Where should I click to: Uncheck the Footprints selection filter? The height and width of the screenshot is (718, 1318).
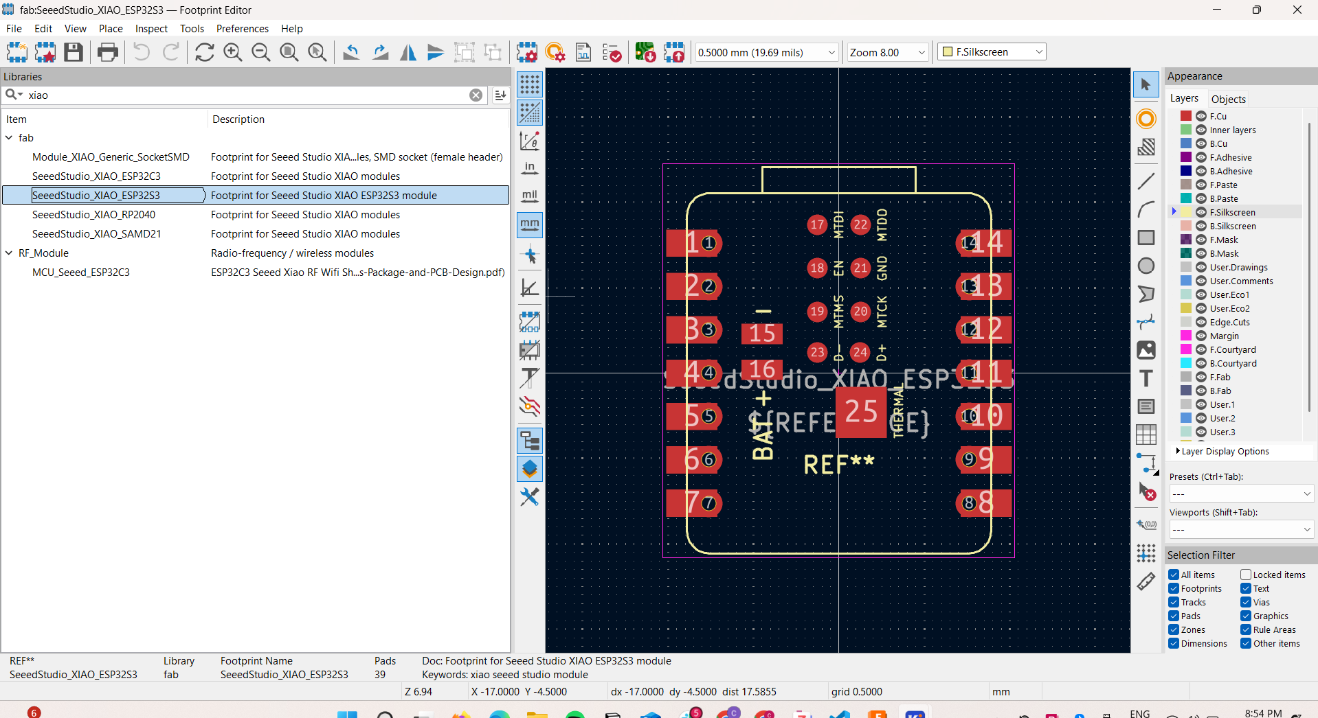point(1174,588)
